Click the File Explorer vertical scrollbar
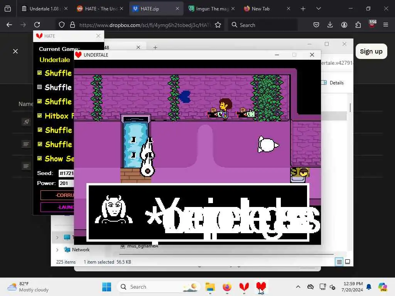This screenshot has width=395, height=296. [x=350, y=108]
